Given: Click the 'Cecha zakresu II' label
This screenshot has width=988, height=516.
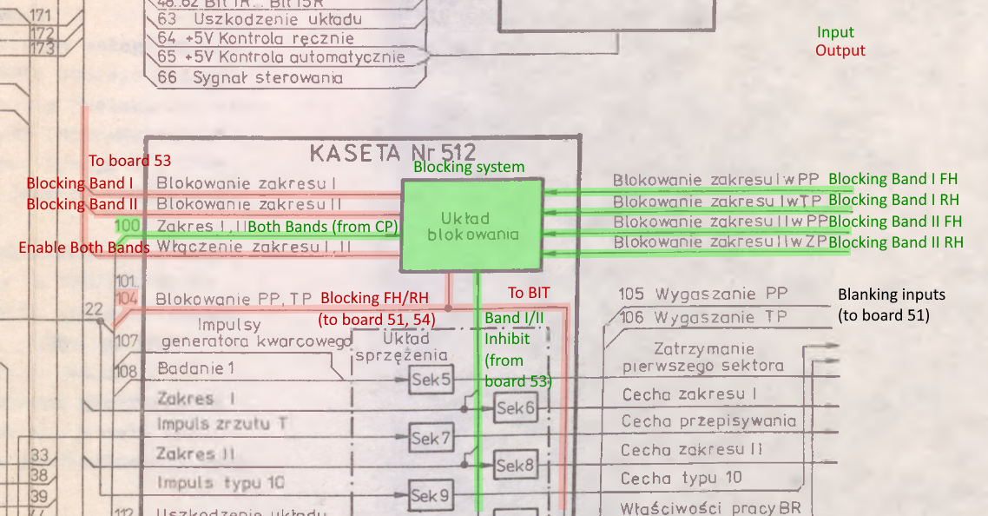Looking at the screenshot, I should pos(691,450).
